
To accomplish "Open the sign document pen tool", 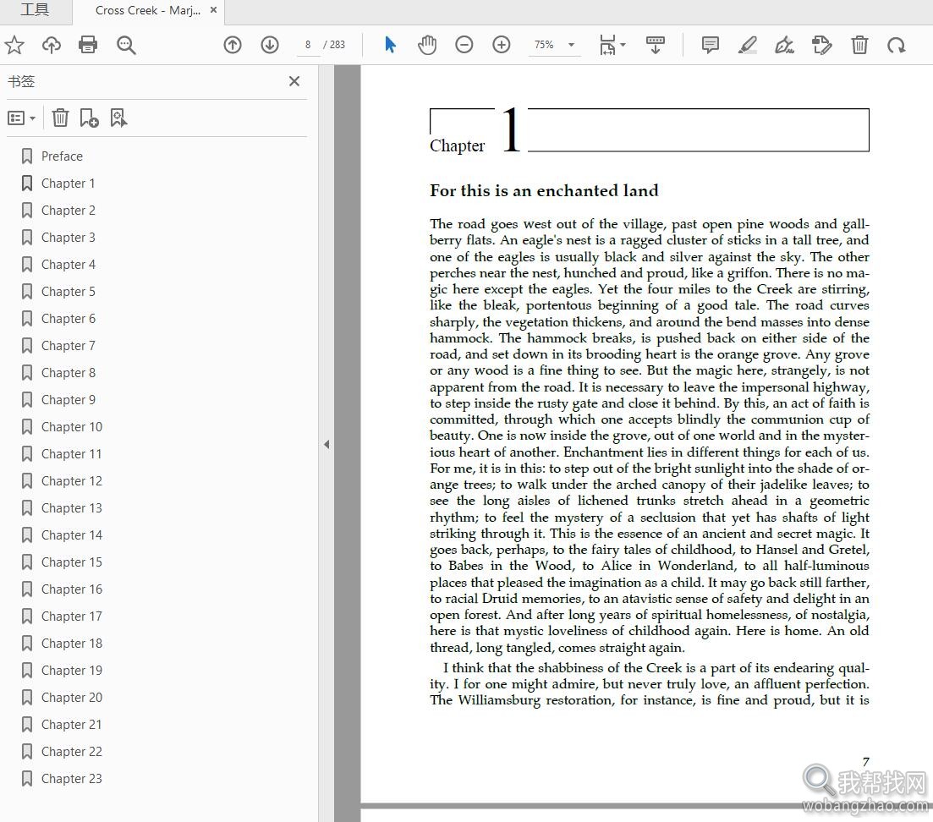I will click(784, 45).
